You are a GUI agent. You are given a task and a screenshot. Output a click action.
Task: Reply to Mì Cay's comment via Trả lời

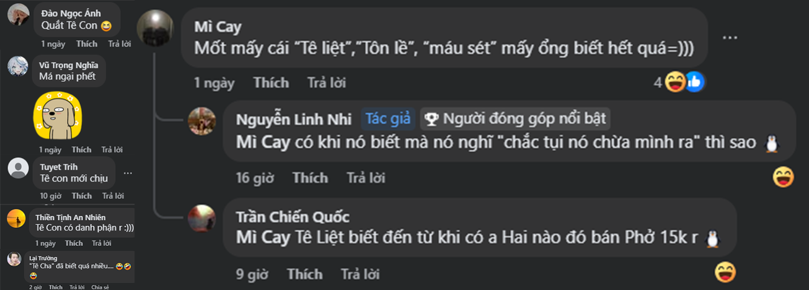[327, 82]
